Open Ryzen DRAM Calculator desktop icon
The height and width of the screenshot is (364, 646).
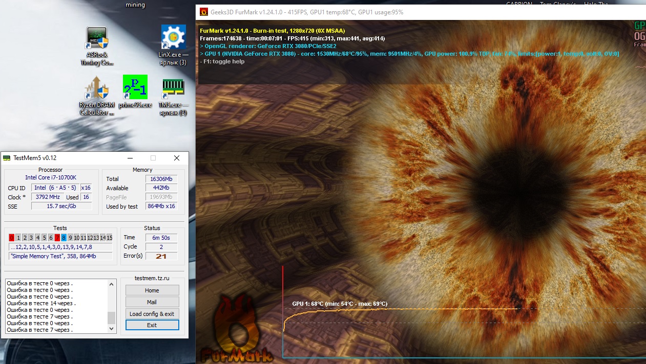coord(97,96)
